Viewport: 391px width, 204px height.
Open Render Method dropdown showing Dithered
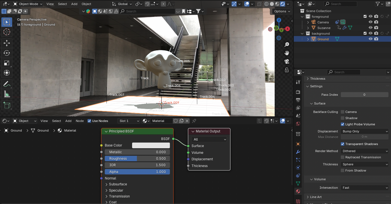tap(365, 151)
